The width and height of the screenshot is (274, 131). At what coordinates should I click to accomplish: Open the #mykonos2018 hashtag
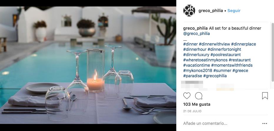[198, 71]
